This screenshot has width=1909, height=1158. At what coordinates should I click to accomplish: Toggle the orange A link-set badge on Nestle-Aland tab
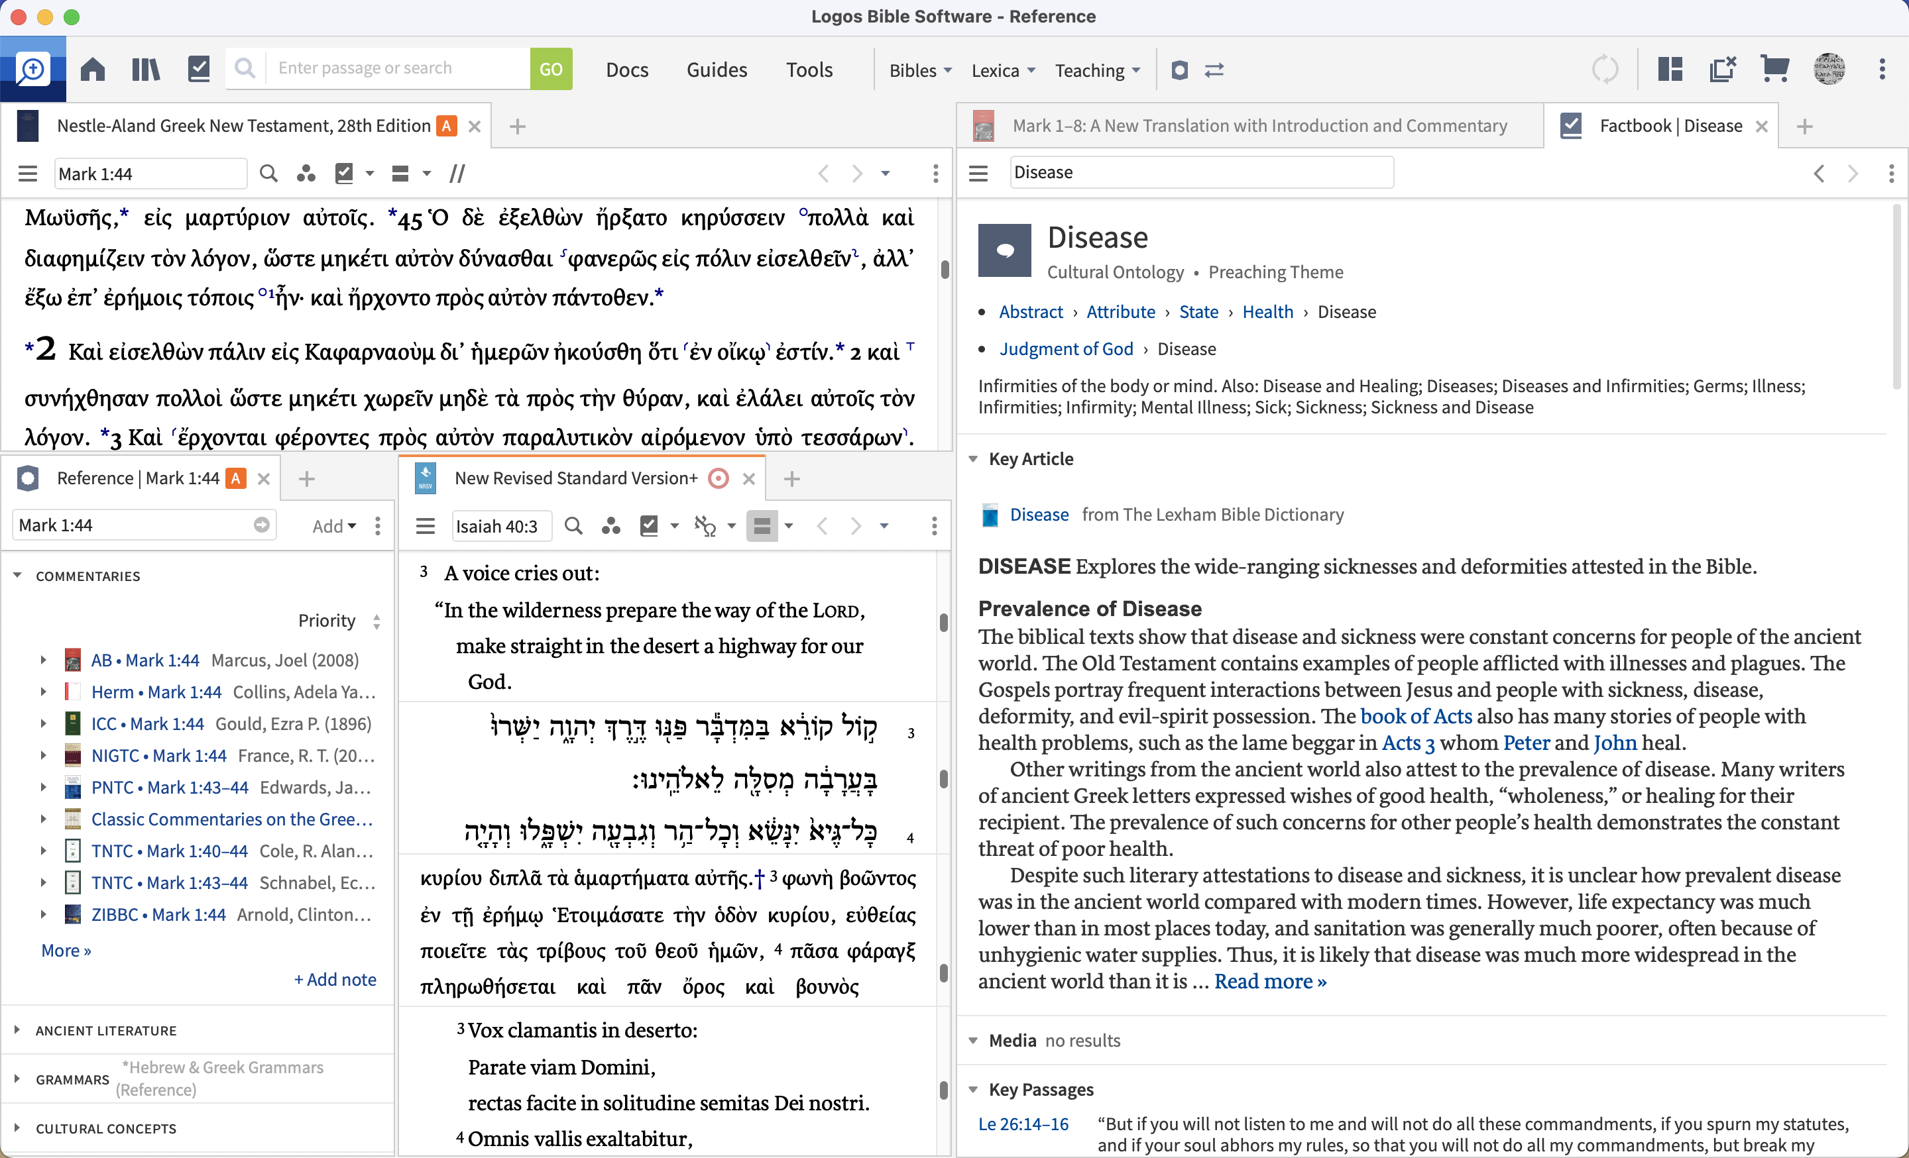point(447,125)
